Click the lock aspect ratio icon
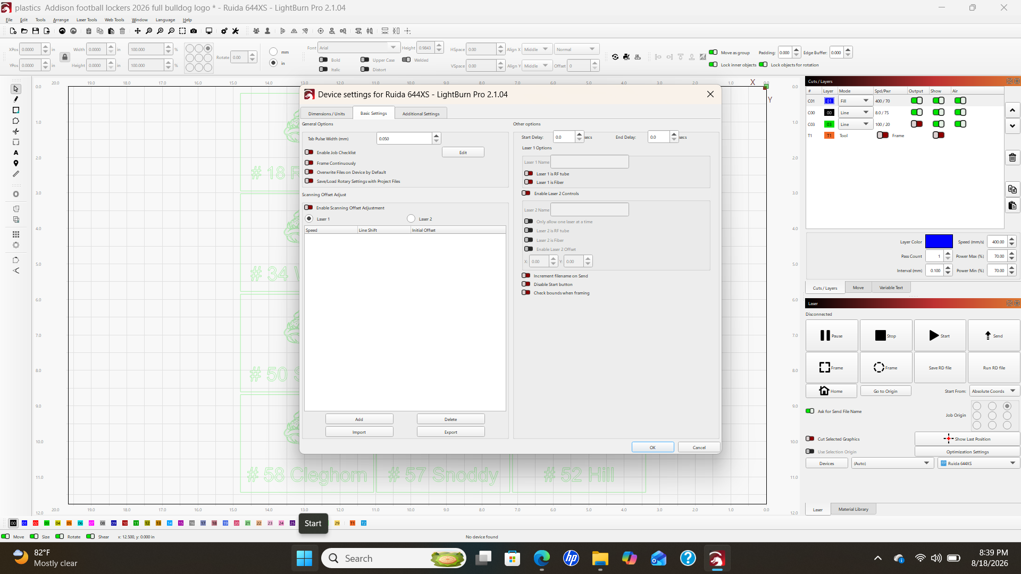 65,57
